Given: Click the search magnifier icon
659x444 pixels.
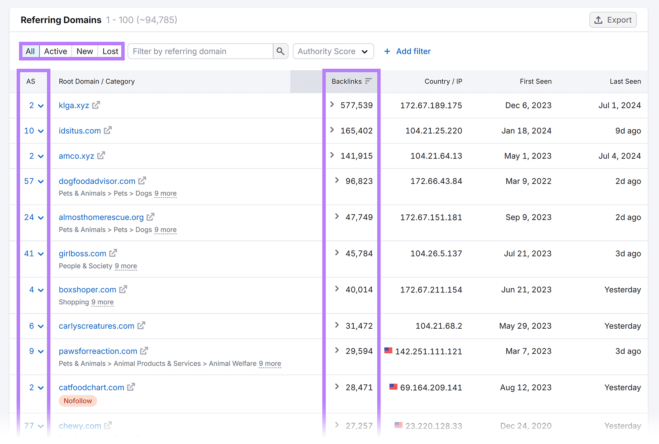Looking at the screenshot, I should pyautogui.click(x=280, y=51).
